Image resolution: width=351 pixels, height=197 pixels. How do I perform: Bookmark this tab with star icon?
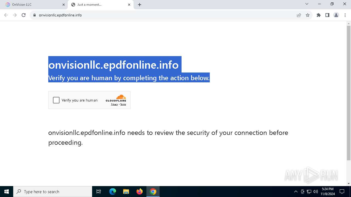click(308, 15)
